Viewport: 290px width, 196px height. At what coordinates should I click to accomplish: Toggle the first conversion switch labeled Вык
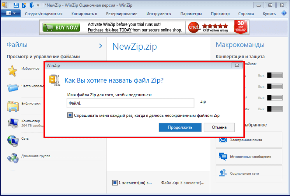(274, 75)
